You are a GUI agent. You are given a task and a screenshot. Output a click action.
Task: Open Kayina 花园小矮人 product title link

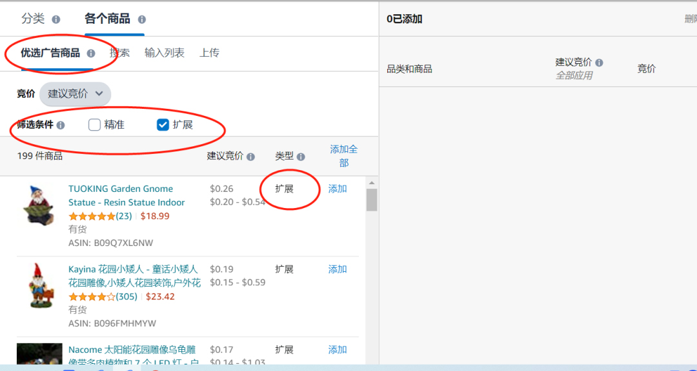(x=135, y=276)
